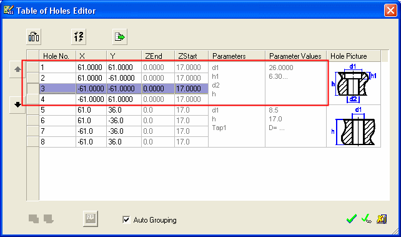Select the counterbore hole picture thumbnail
This screenshot has height=237, width=401.
coord(354,83)
